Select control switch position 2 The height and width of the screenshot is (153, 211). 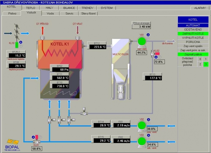point(200,64)
